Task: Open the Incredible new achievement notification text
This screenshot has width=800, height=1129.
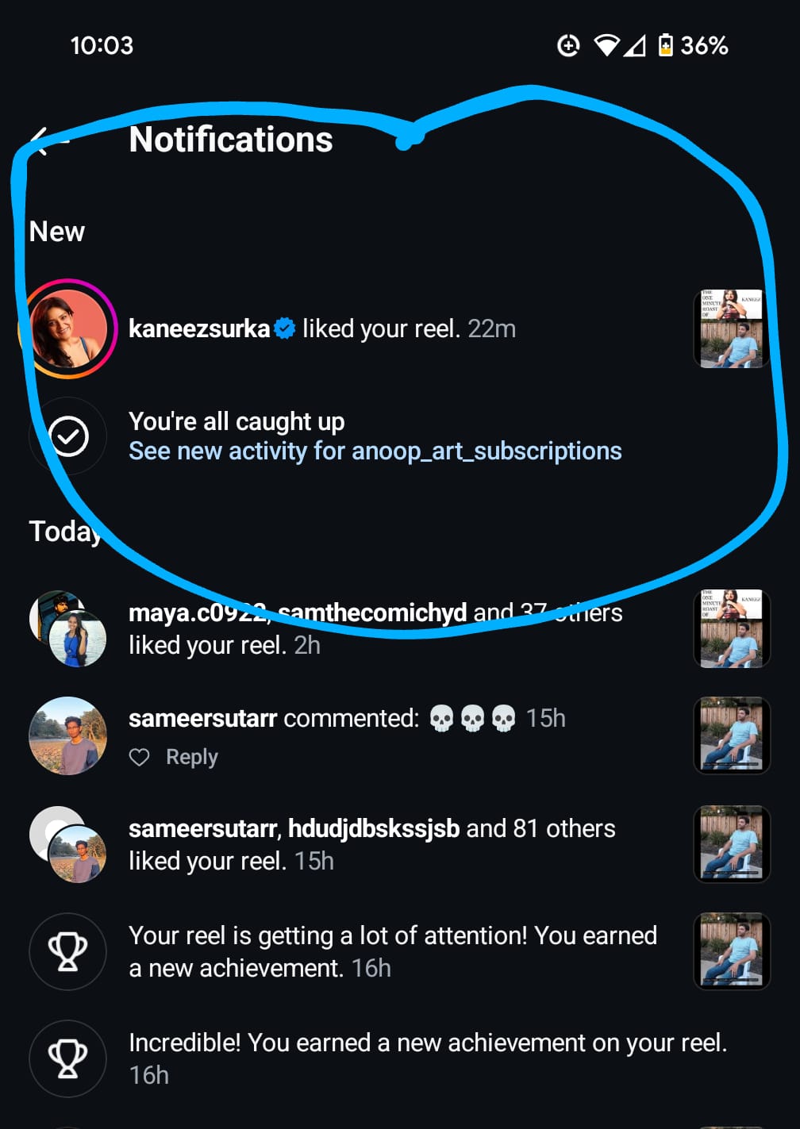Action: click(427, 1043)
